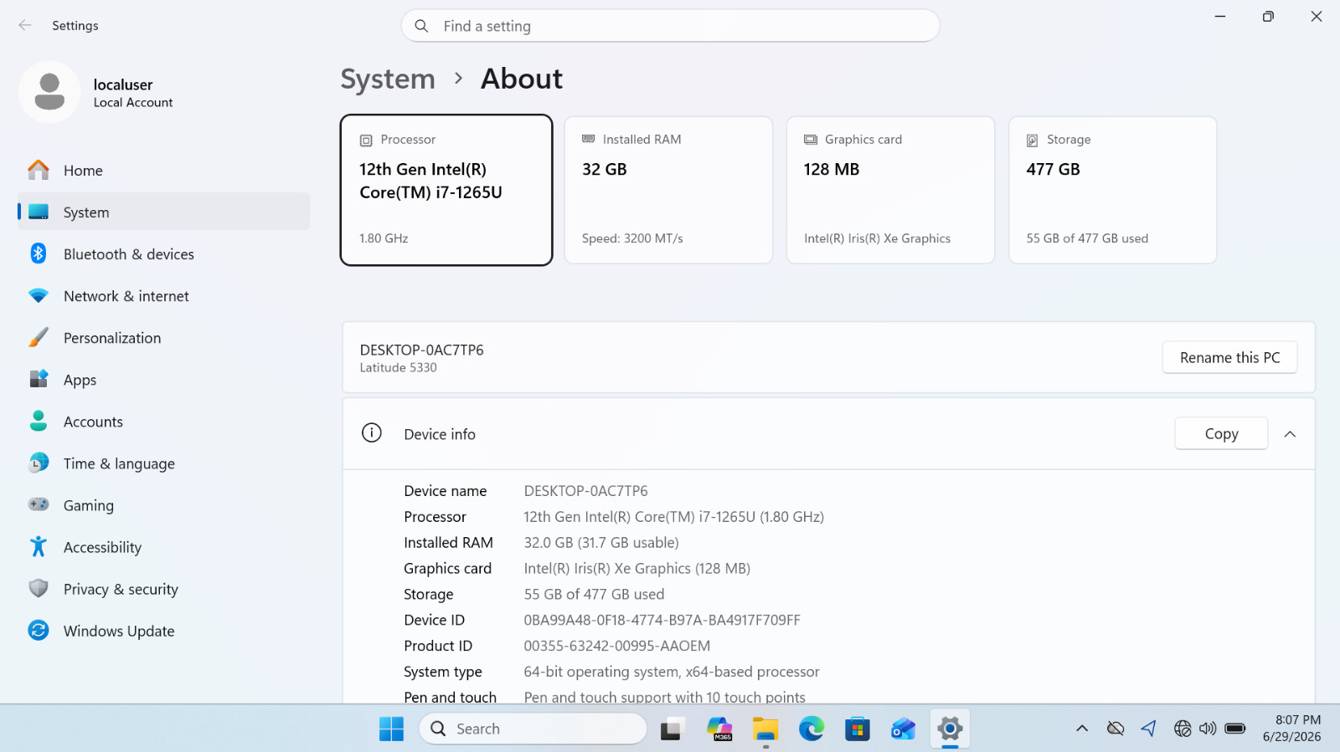The image size is (1340, 752).
Task: Open Task View from the taskbar
Action: [672, 729]
